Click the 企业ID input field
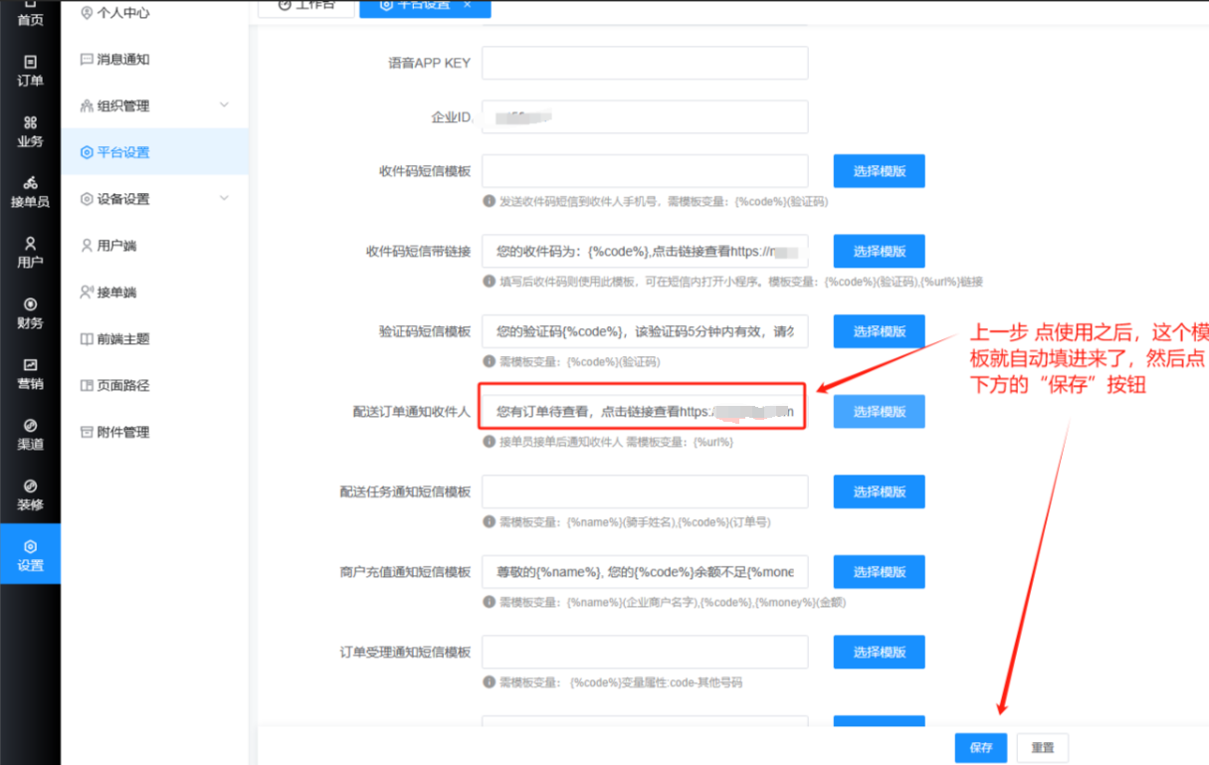This screenshot has height=765, width=1209. click(645, 117)
